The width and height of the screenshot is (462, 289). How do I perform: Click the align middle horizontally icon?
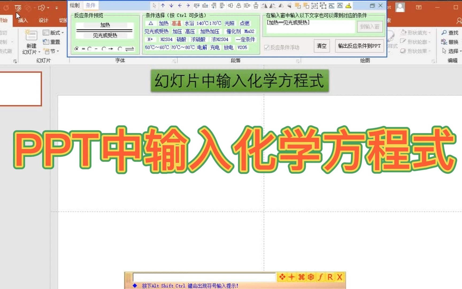coord(230,5)
